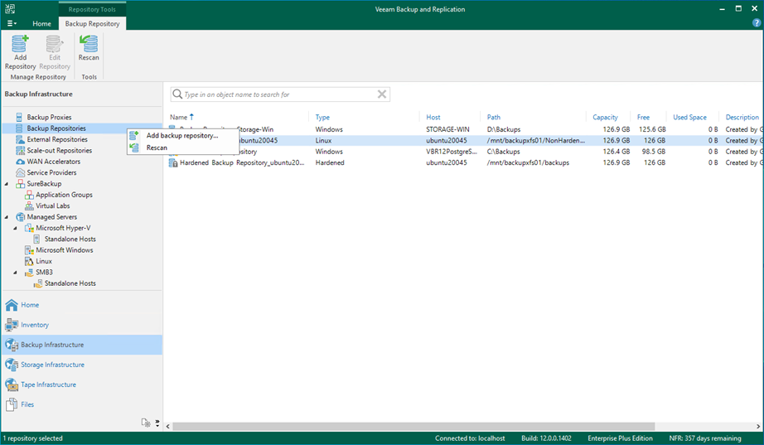Open the help question mark icon
The image size is (764, 445).
pyautogui.click(x=757, y=23)
